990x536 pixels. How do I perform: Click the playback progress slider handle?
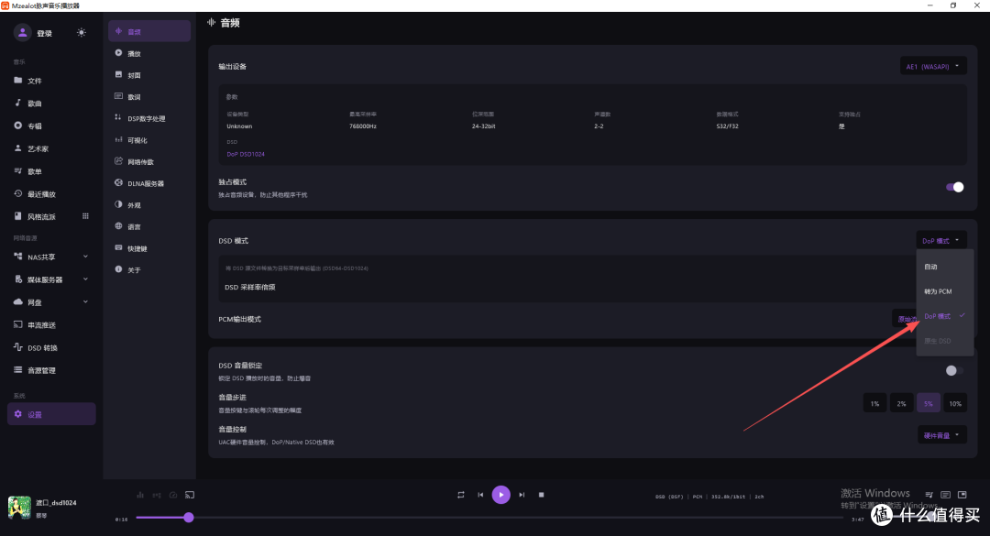[x=189, y=518]
